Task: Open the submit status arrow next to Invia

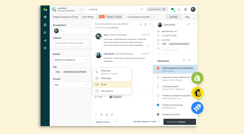Action: click(x=193, y=122)
